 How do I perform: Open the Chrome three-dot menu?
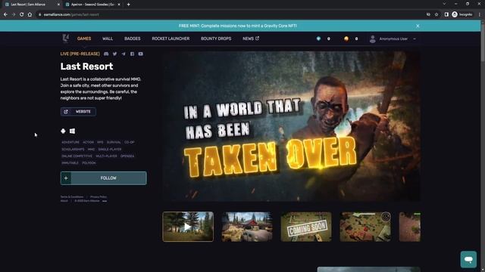click(x=480, y=14)
